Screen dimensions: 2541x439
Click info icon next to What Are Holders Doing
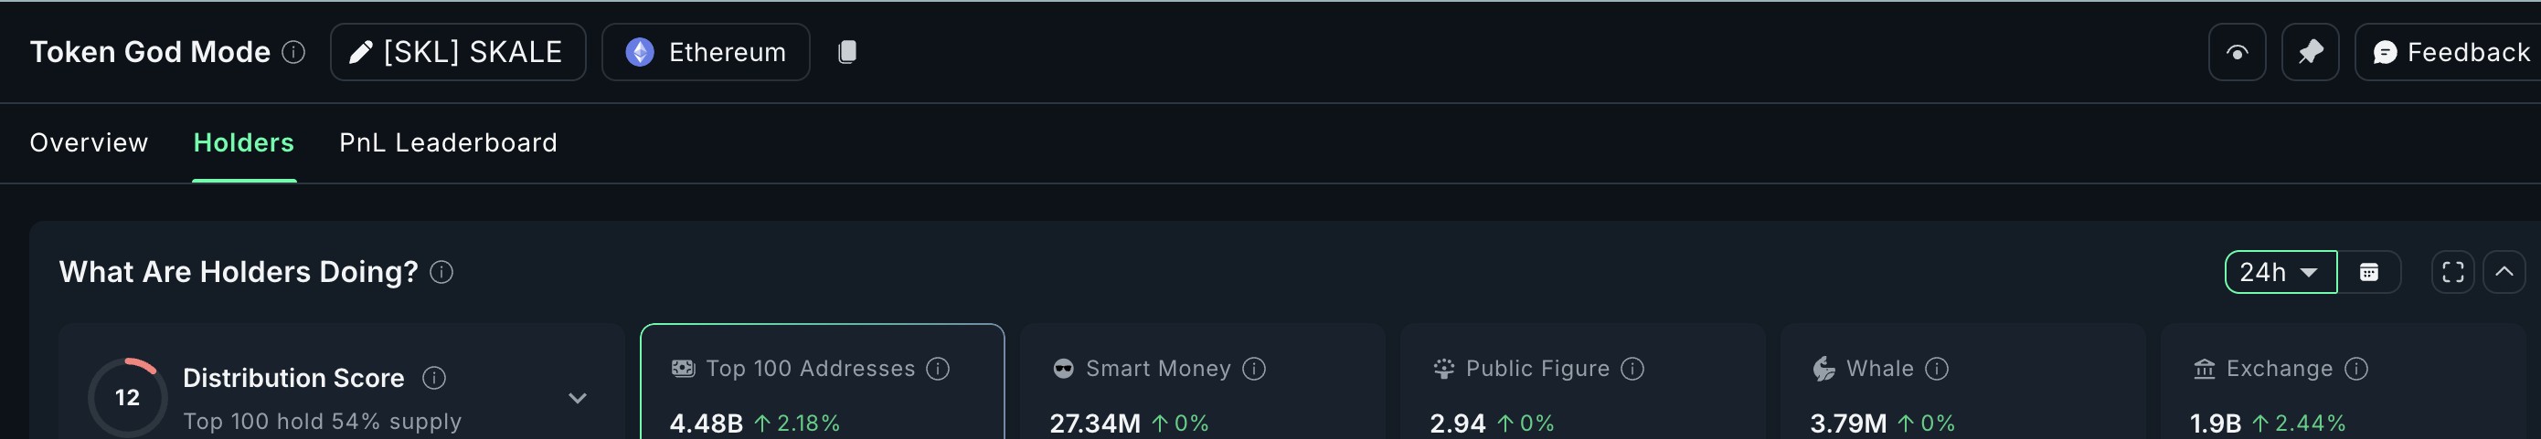(x=441, y=272)
